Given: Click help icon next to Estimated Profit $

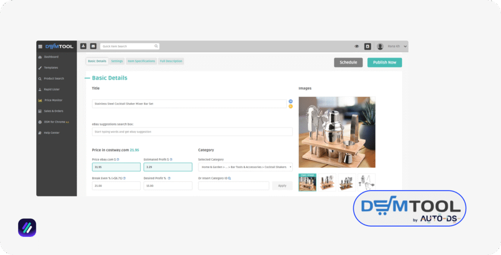Looking at the screenshot, I should (x=169, y=159).
